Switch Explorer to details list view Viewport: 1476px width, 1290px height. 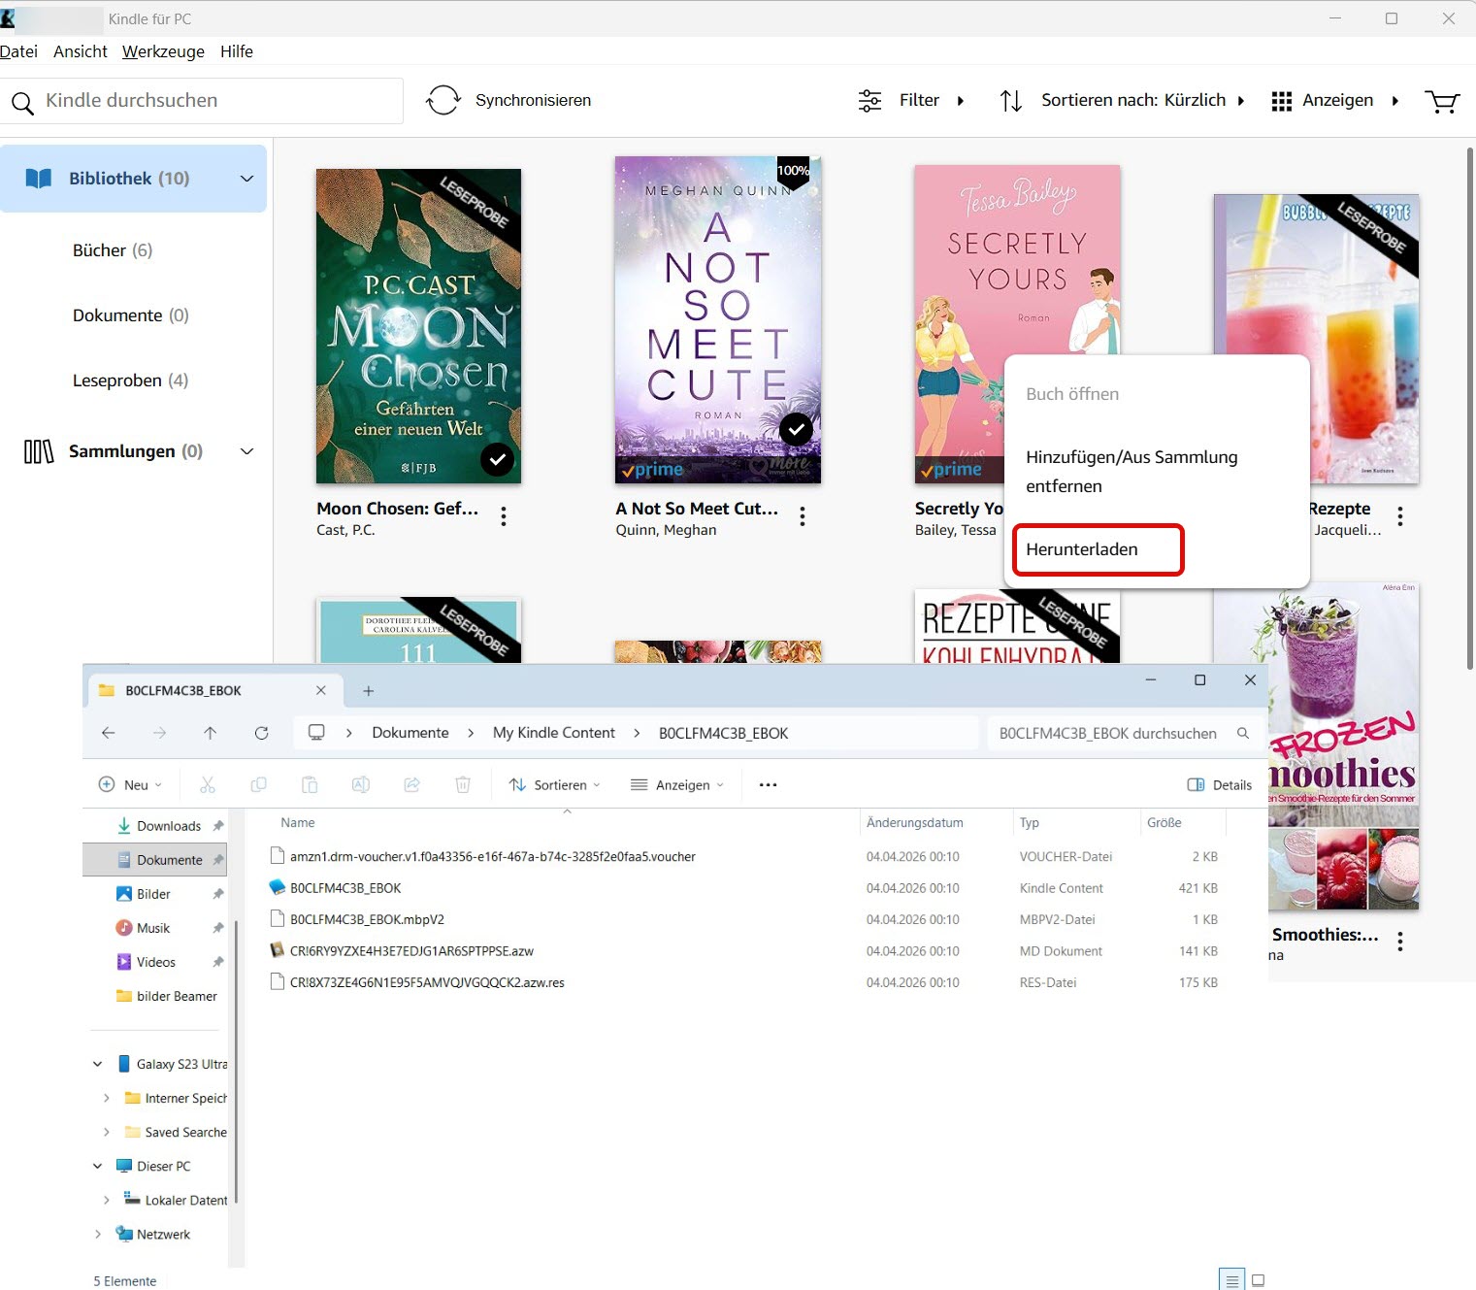tap(1231, 1280)
